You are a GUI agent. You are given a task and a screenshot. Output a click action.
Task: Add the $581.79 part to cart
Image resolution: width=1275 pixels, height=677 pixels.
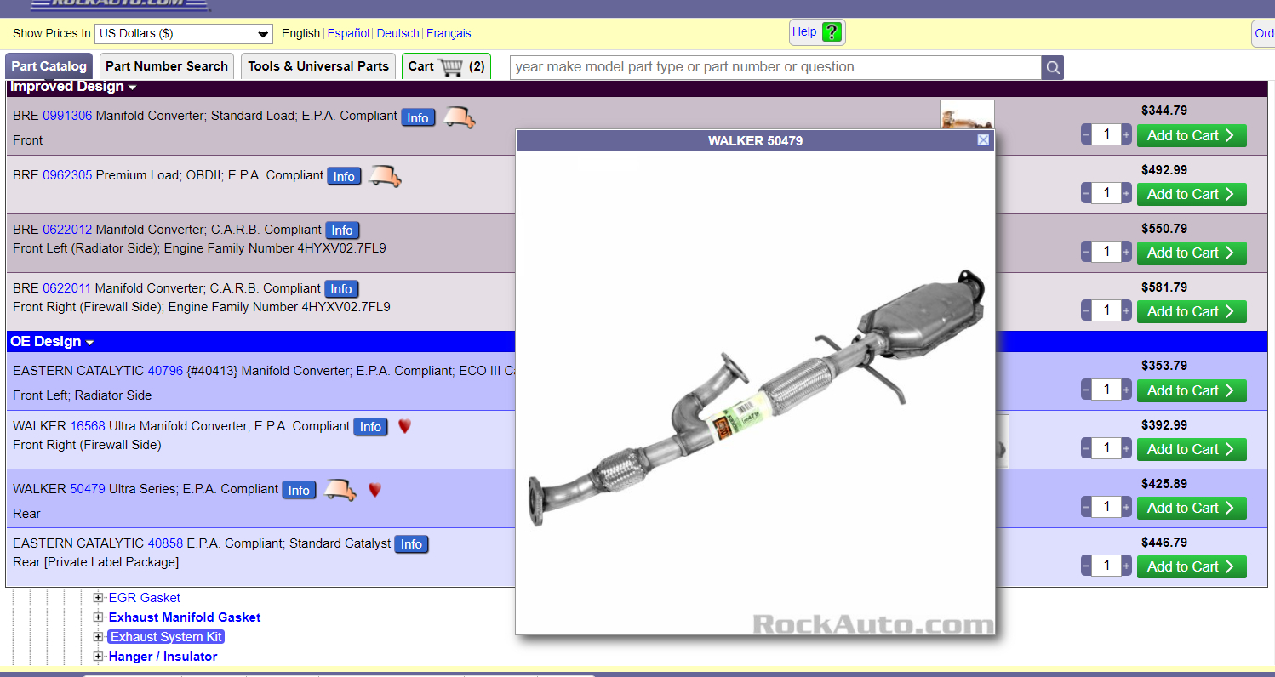[1192, 311]
